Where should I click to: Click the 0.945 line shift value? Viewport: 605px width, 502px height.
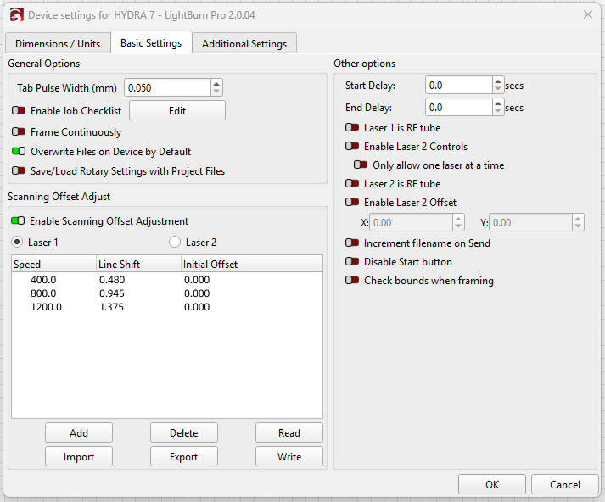pyautogui.click(x=112, y=293)
